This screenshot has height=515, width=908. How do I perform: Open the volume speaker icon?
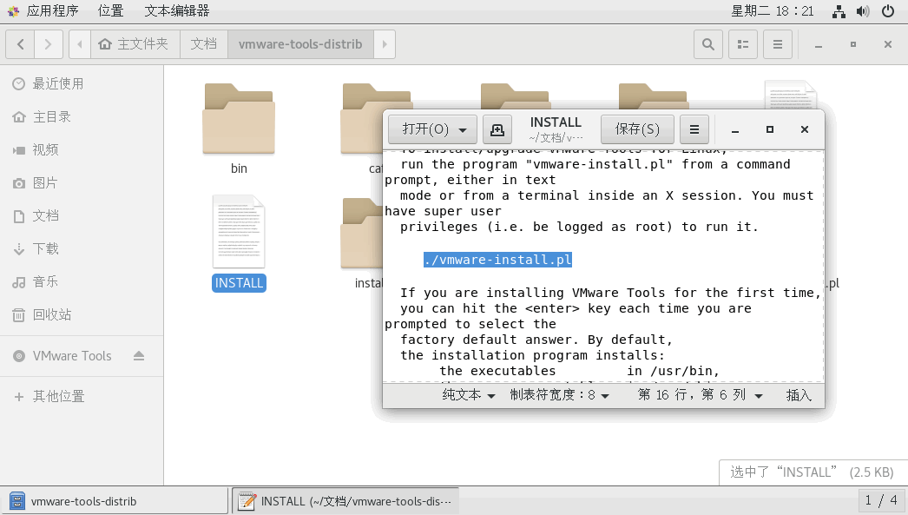point(863,11)
